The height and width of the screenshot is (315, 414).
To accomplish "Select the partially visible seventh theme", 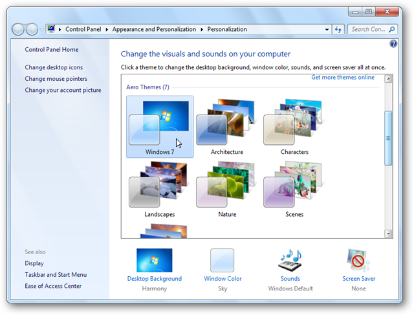I will coord(164,230).
